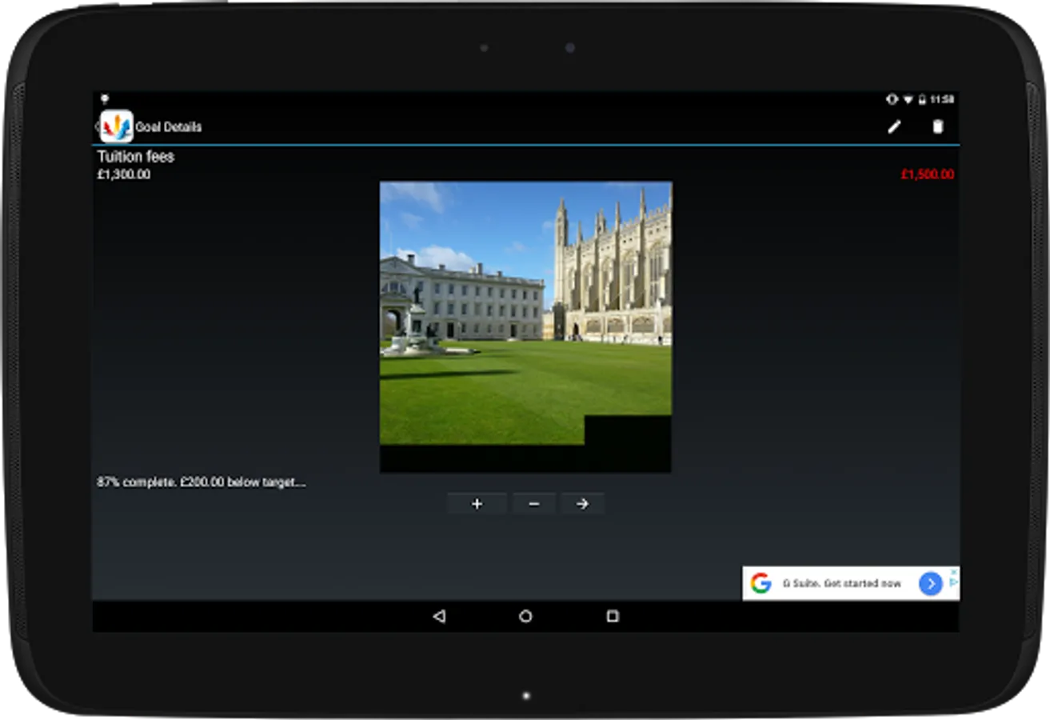The width and height of the screenshot is (1050, 720).
Task: Tap the Android back navigation button
Action: (x=438, y=616)
